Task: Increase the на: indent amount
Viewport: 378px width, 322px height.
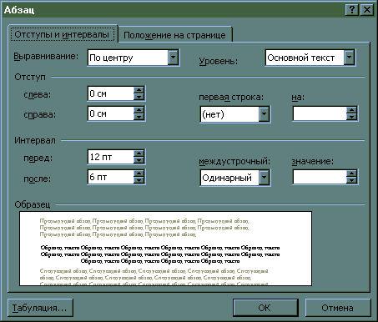Action: point(351,110)
